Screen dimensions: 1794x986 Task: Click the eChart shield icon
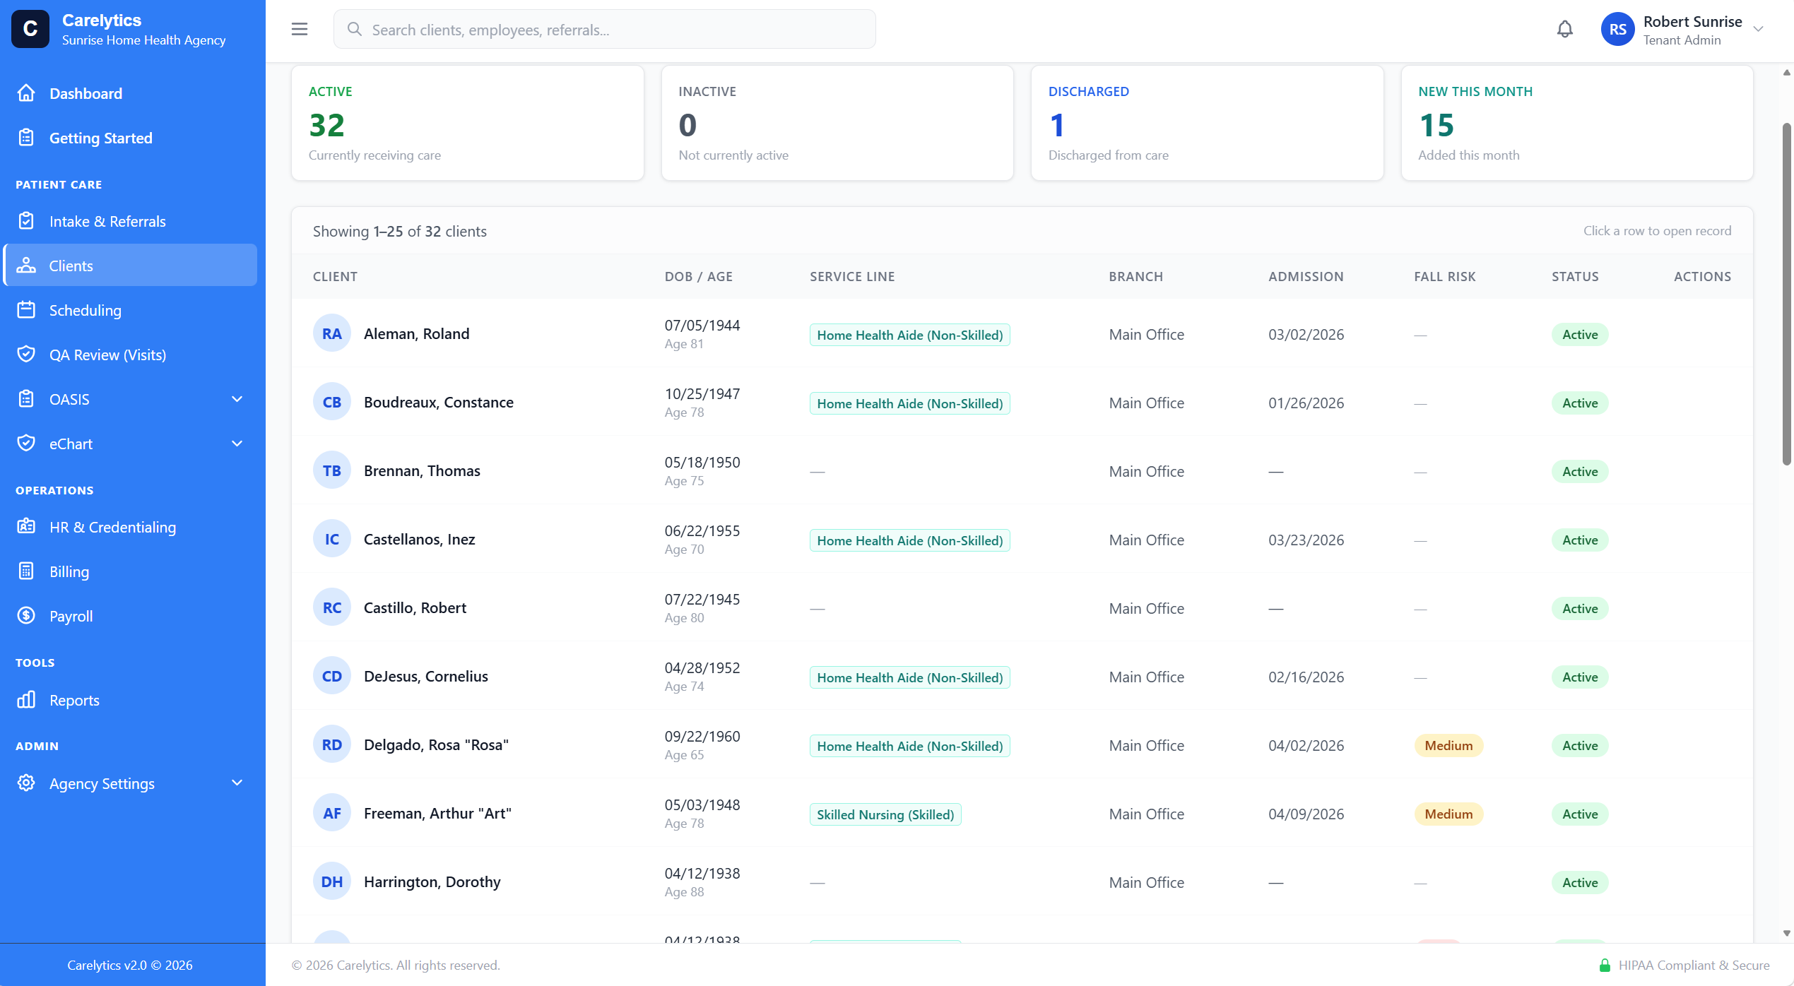click(26, 444)
